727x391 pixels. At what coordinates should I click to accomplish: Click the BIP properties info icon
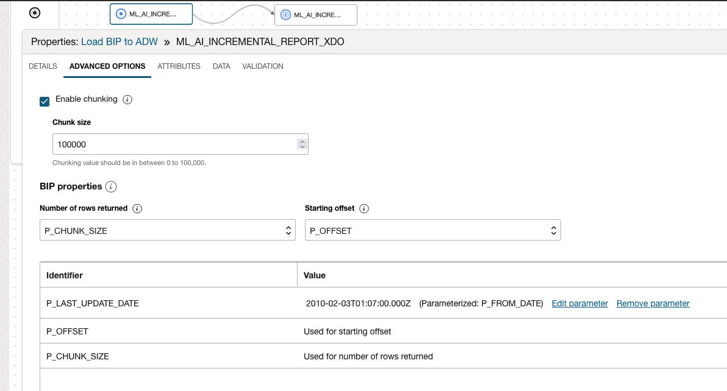click(111, 186)
